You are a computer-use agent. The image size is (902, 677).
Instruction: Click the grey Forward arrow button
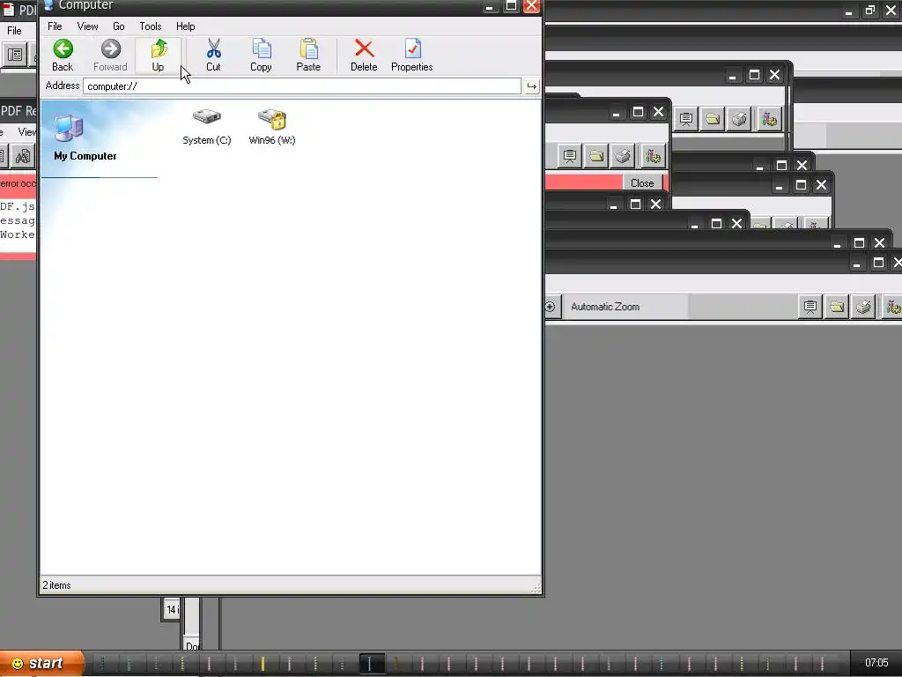coord(110,56)
